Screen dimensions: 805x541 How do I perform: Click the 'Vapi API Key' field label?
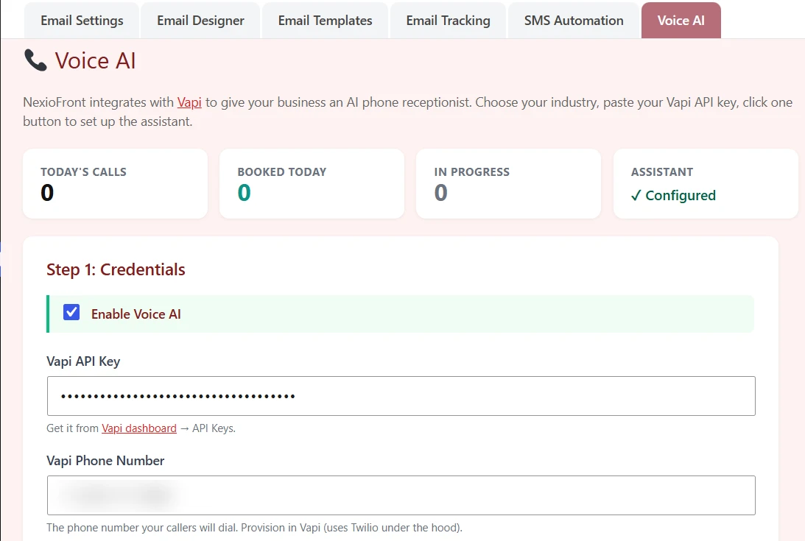tap(83, 361)
